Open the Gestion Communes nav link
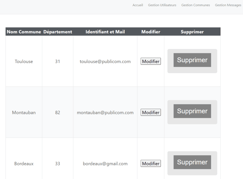The height and width of the screenshot is (179, 243). pyautogui.click(x=195, y=5)
